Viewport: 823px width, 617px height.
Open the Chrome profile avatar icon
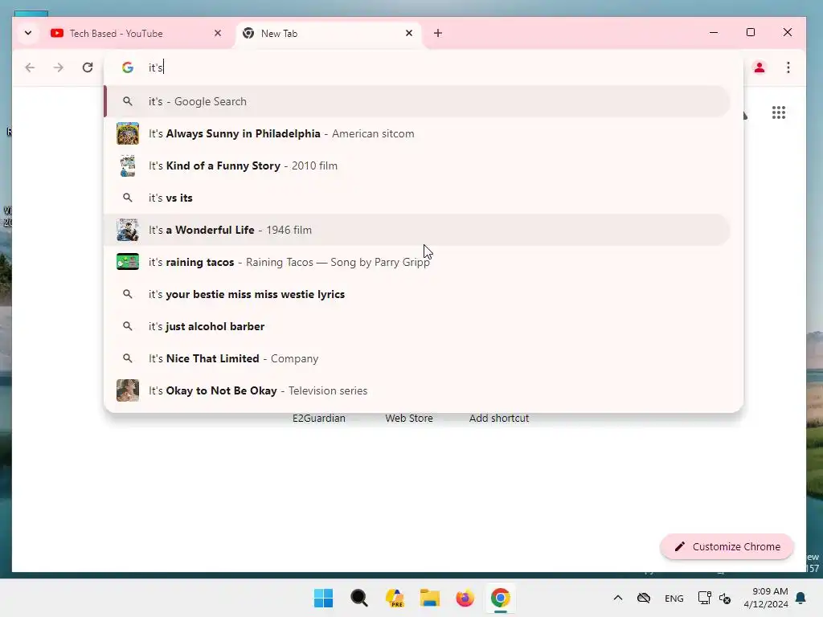[759, 67]
